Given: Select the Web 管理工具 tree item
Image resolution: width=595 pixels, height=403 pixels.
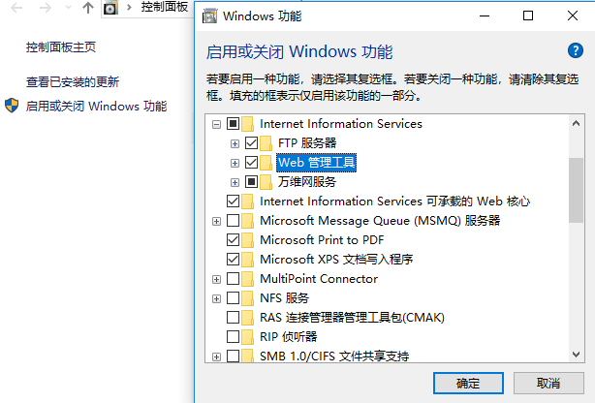Looking at the screenshot, I should (x=317, y=163).
